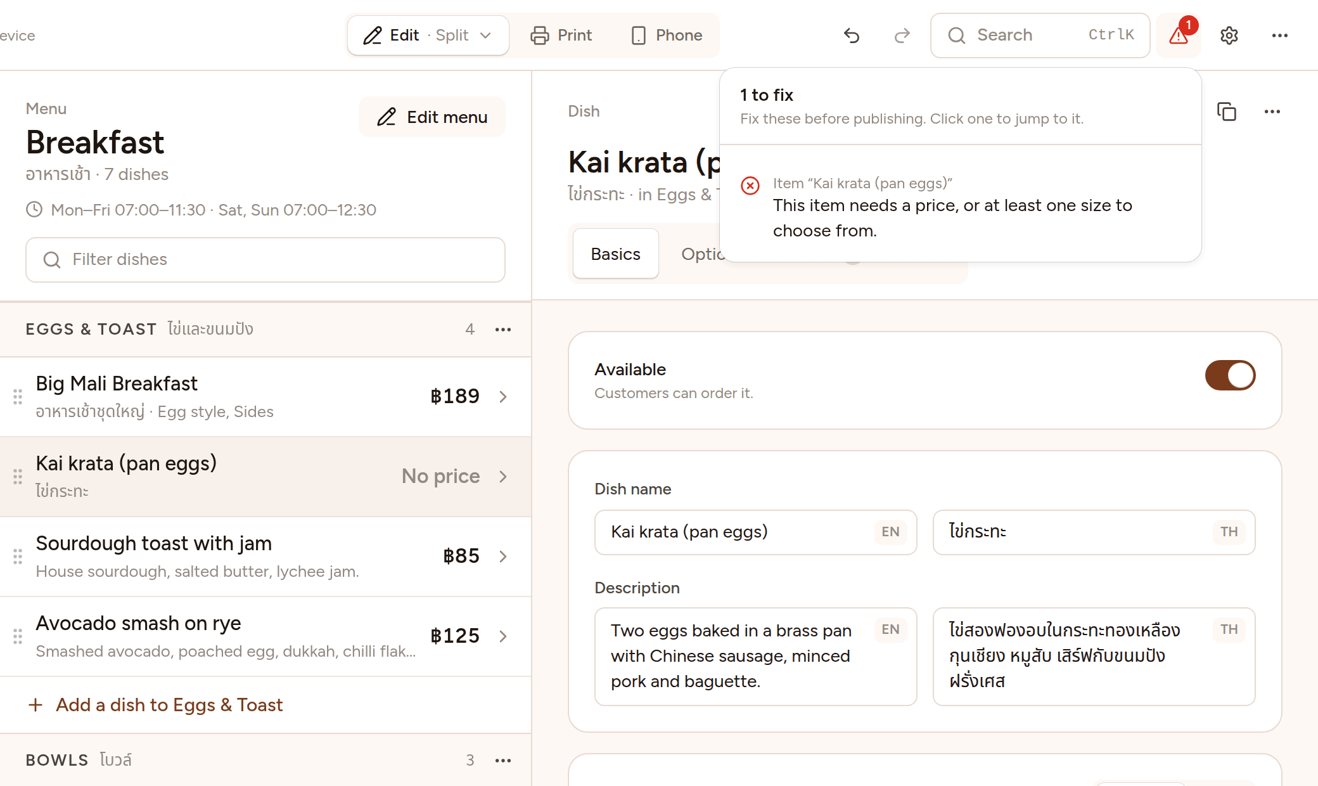The height and width of the screenshot is (786, 1318).
Task: Open Eggs & Toast section options menu
Action: tap(503, 330)
